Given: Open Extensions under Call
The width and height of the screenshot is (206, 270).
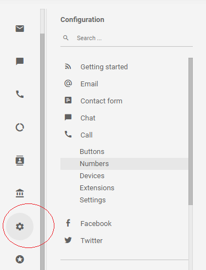Looking at the screenshot, I should click(x=124, y=188).
